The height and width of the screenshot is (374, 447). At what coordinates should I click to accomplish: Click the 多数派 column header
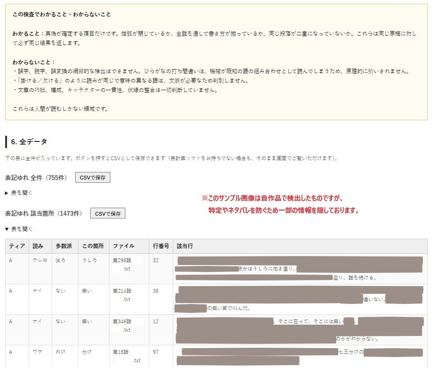[x=65, y=246]
